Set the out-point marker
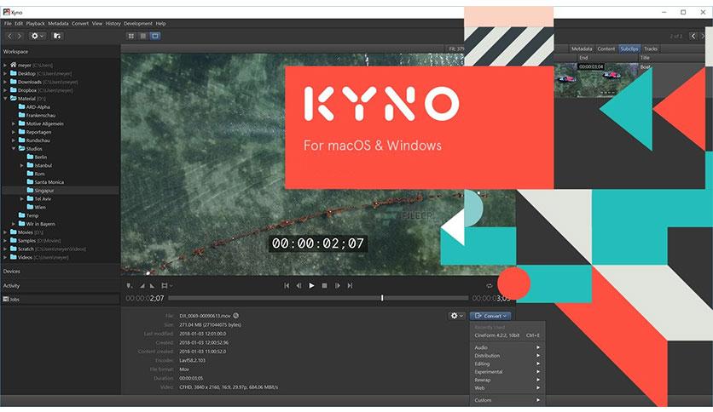This screenshot has width=713, height=412. [153, 286]
